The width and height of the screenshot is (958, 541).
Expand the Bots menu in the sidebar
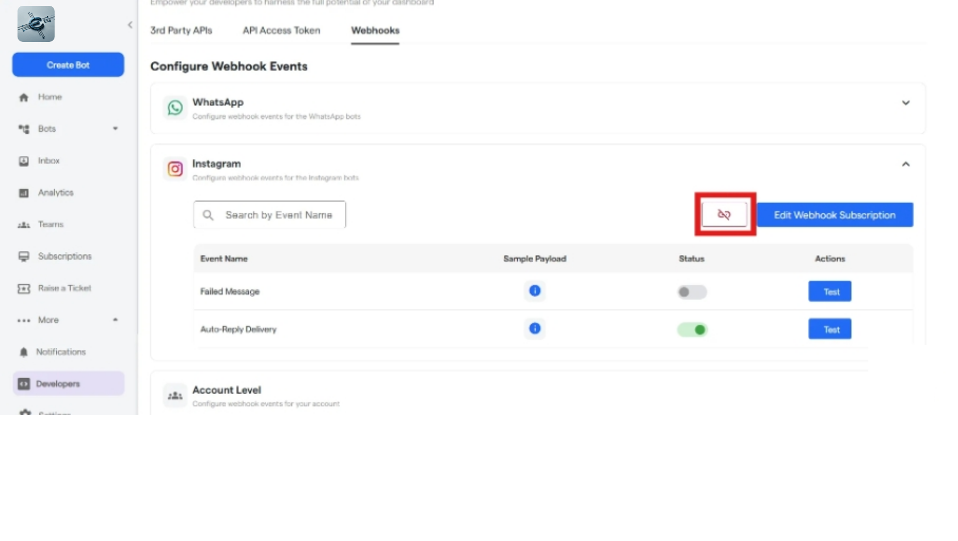click(x=115, y=128)
